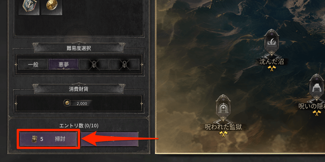Select the 悪夢 difficulty option
Image resolution: width=325 pixels, height=162 pixels.
[x=64, y=65]
